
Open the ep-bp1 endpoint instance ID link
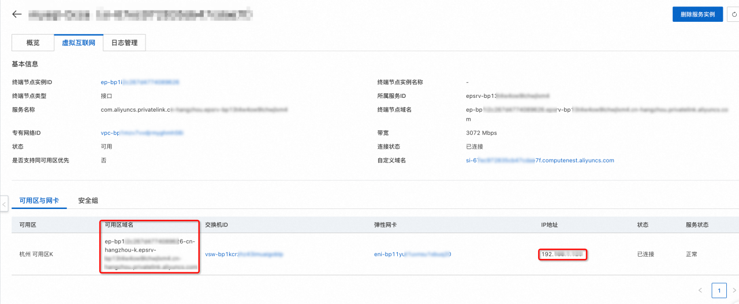139,82
